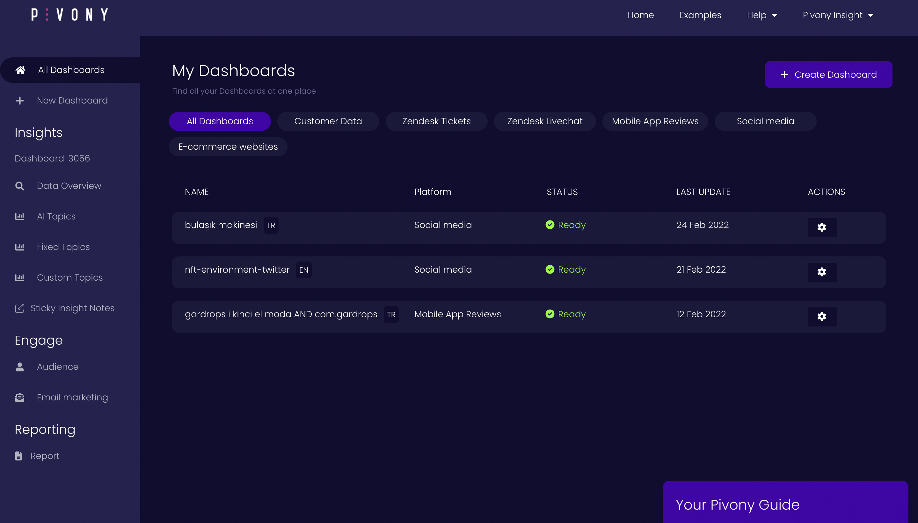This screenshot has width=918, height=523.
Task: Open AI Topics chart icon
Action: coord(20,217)
